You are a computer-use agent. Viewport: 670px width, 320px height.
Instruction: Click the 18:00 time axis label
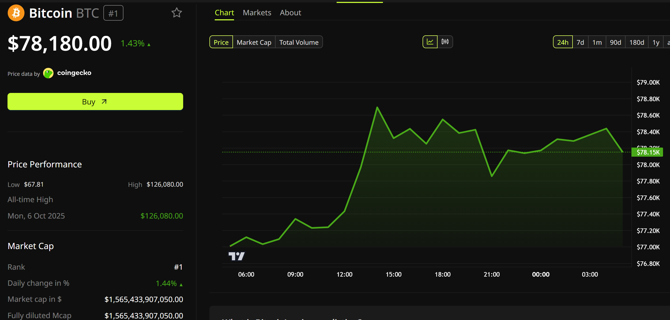click(443, 274)
